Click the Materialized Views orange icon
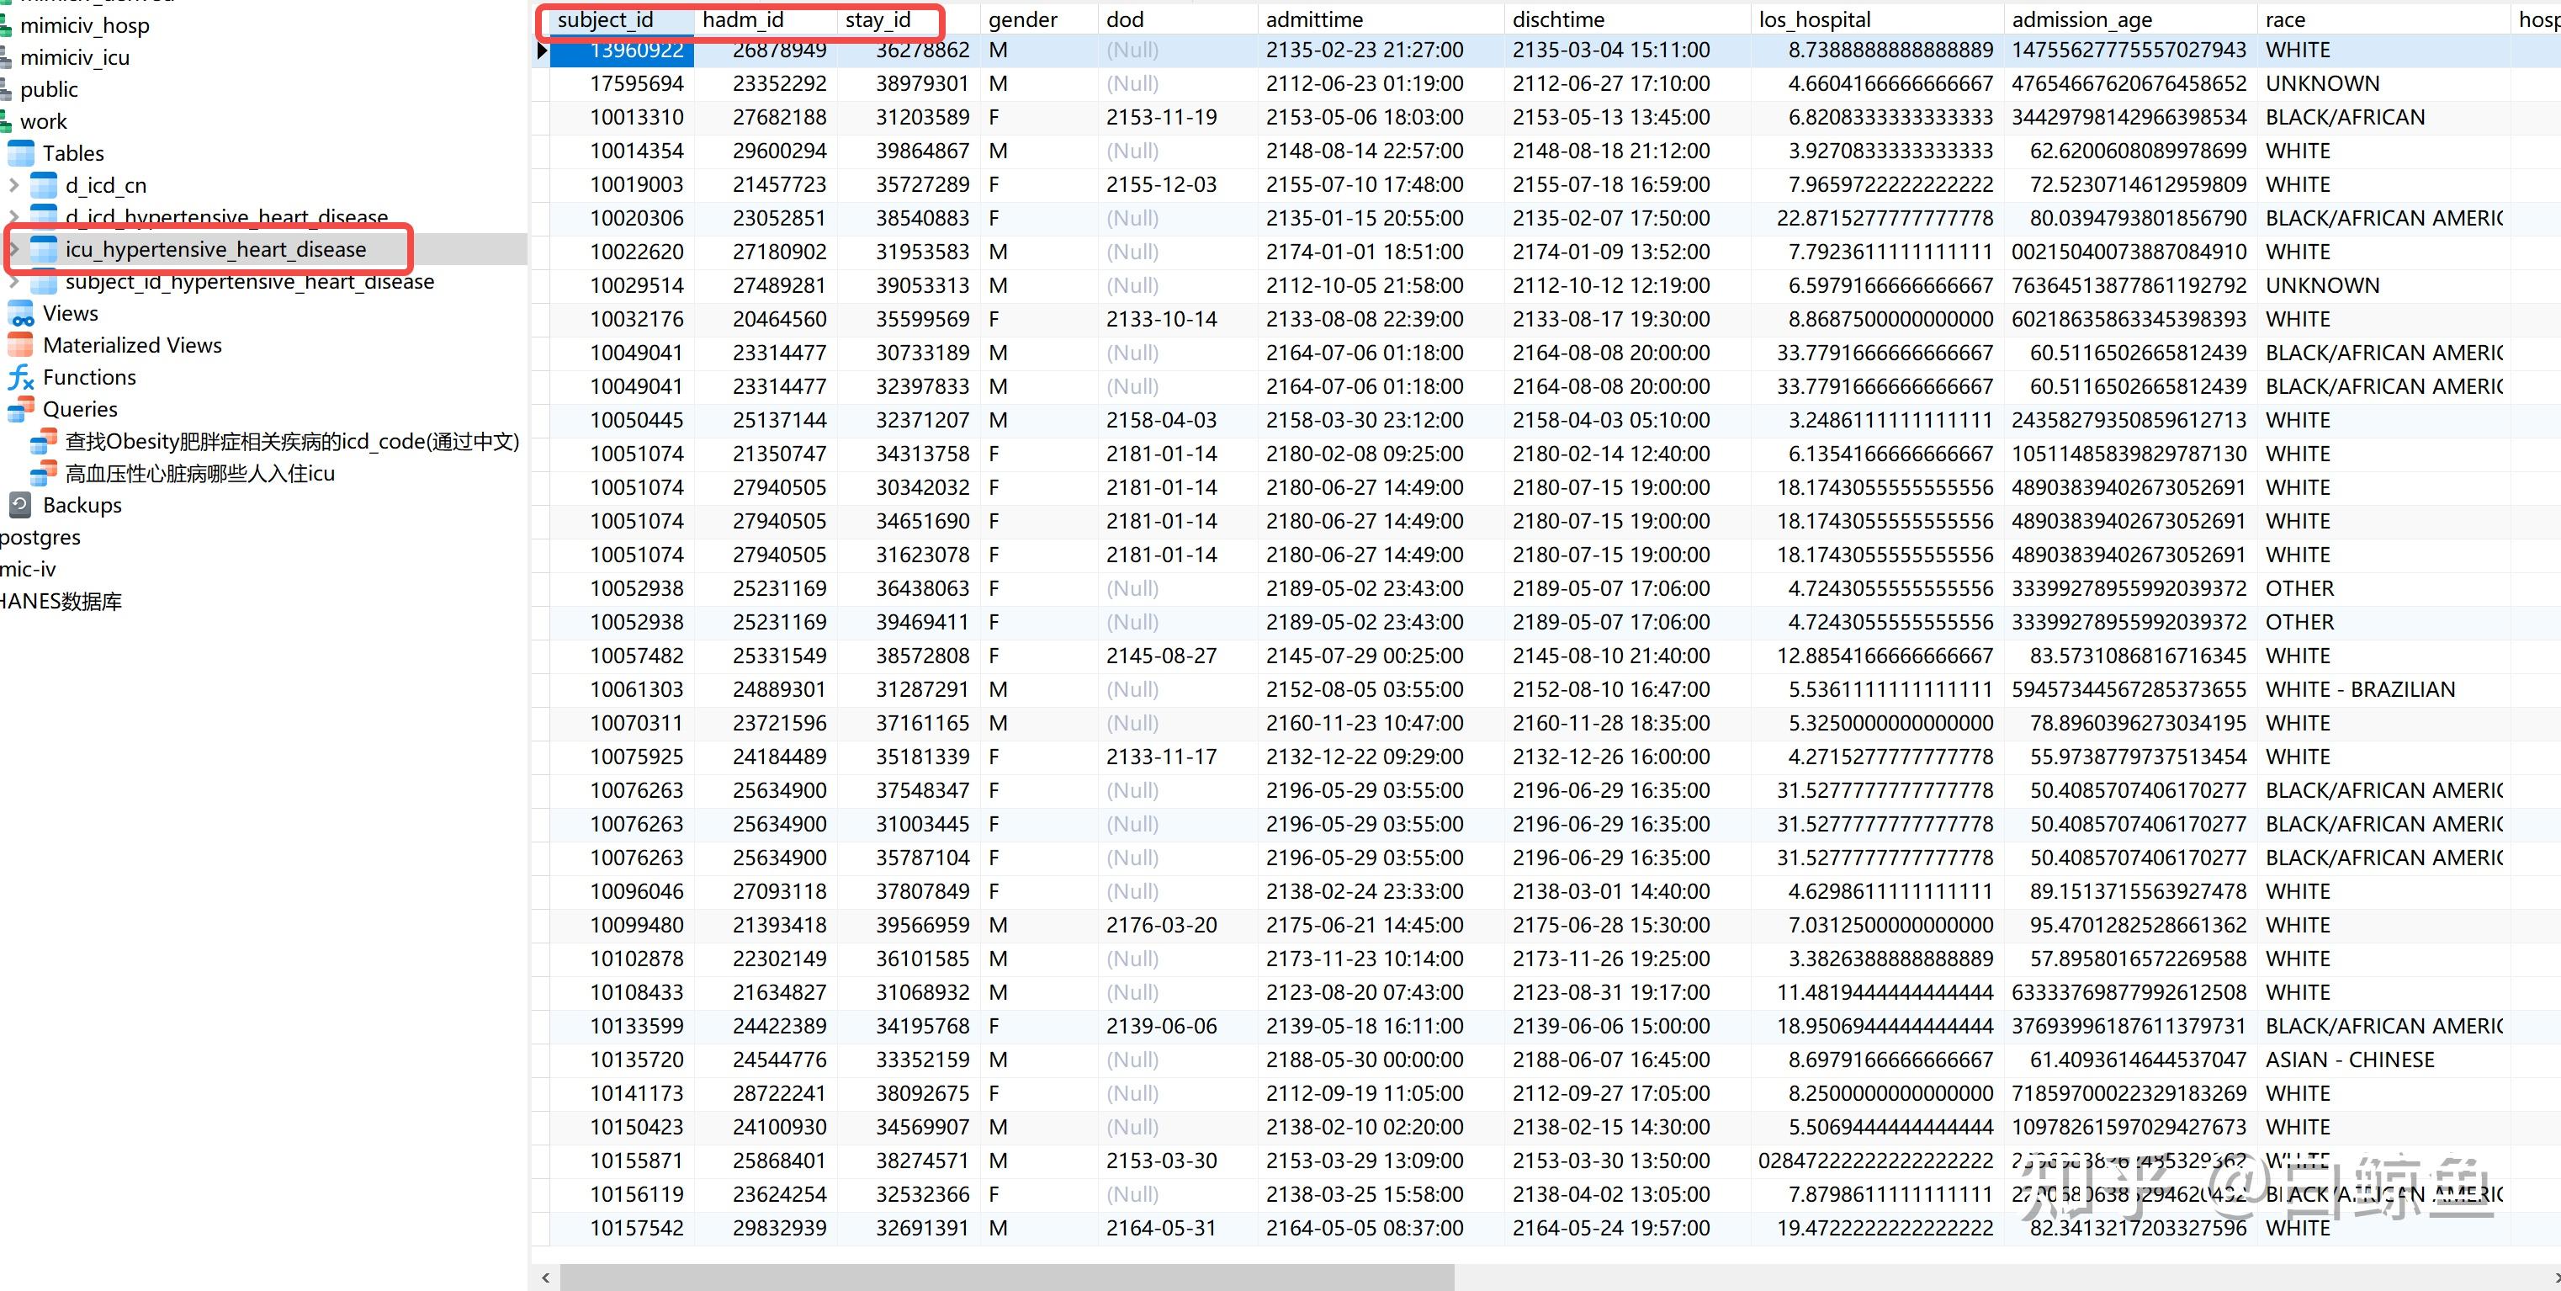Viewport: 2561px width, 1291px height. [x=21, y=346]
